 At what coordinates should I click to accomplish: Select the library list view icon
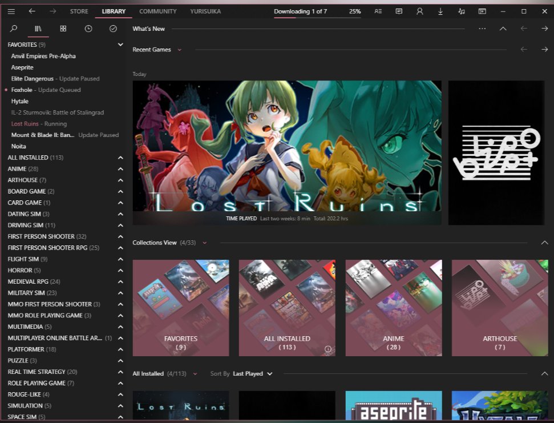pyautogui.click(x=38, y=29)
